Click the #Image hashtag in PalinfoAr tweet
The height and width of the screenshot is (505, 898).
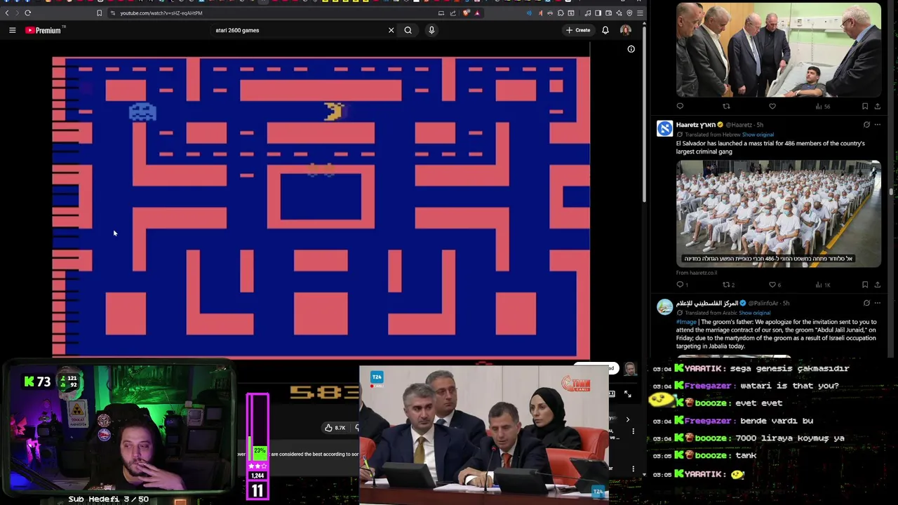pos(686,322)
